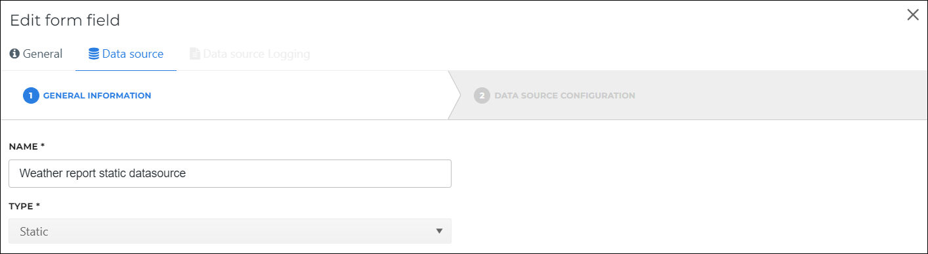
Task: Select the Data source Logging tab
Action: (250, 54)
